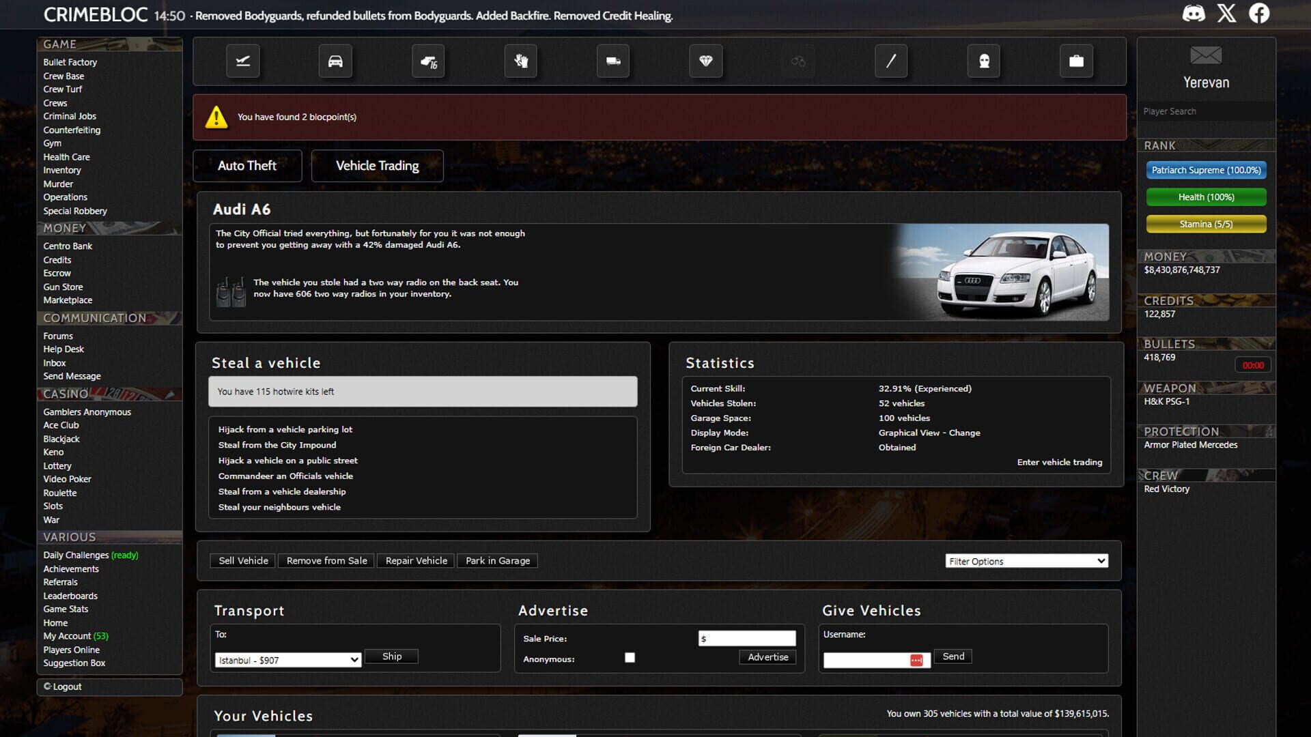Open the X social icon top right
This screenshot has width=1311, height=737.
click(1227, 12)
